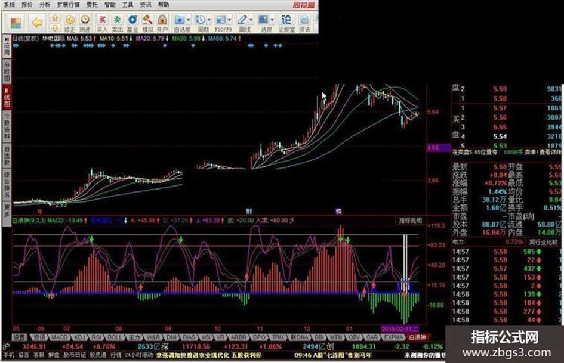The width and height of the screenshot is (564, 363).
Task: Select the 白浪神 indicator tab
Action: [418, 337]
